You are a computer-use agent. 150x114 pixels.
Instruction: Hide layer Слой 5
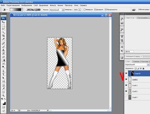(126, 79)
